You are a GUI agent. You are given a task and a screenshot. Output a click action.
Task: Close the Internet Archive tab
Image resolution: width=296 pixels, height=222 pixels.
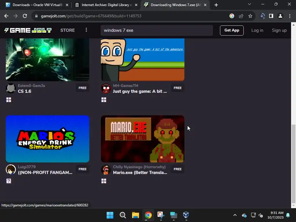(x=136, y=5)
